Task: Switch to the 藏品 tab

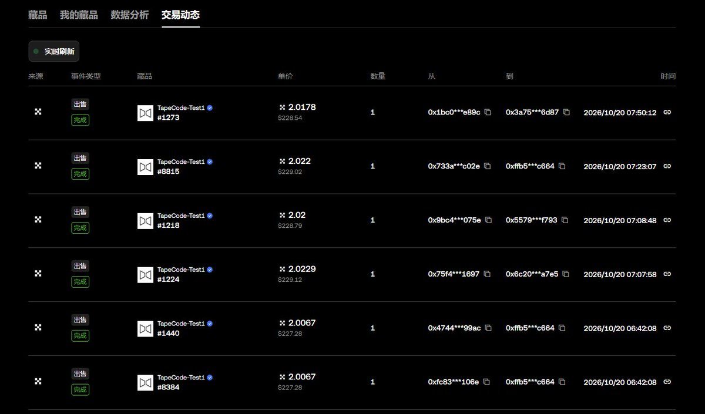Action: pyautogui.click(x=38, y=15)
